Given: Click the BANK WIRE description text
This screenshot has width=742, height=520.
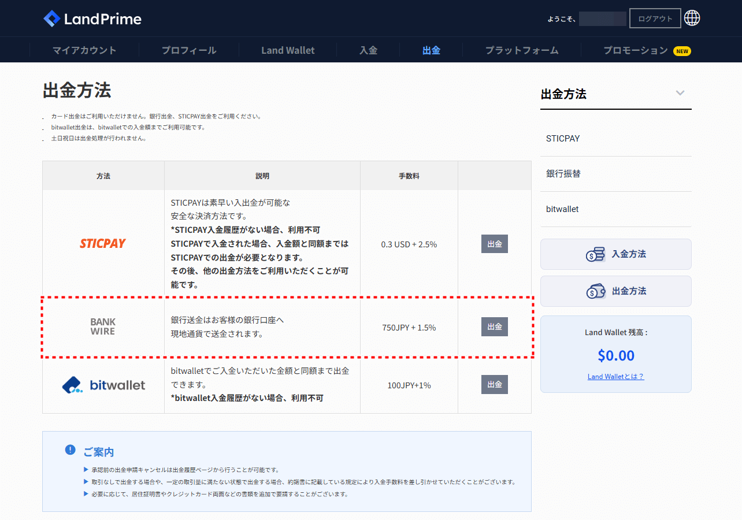Looking at the screenshot, I should pyautogui.click(x=228, y=327).
